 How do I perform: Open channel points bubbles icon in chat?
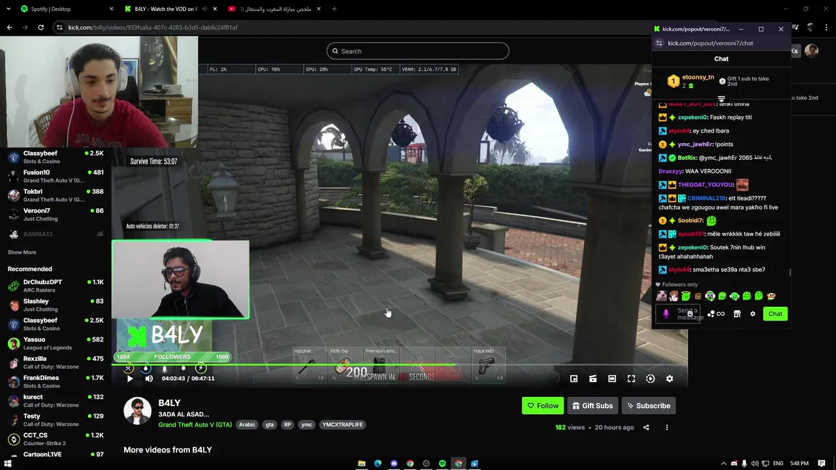[x=711, y=314]
